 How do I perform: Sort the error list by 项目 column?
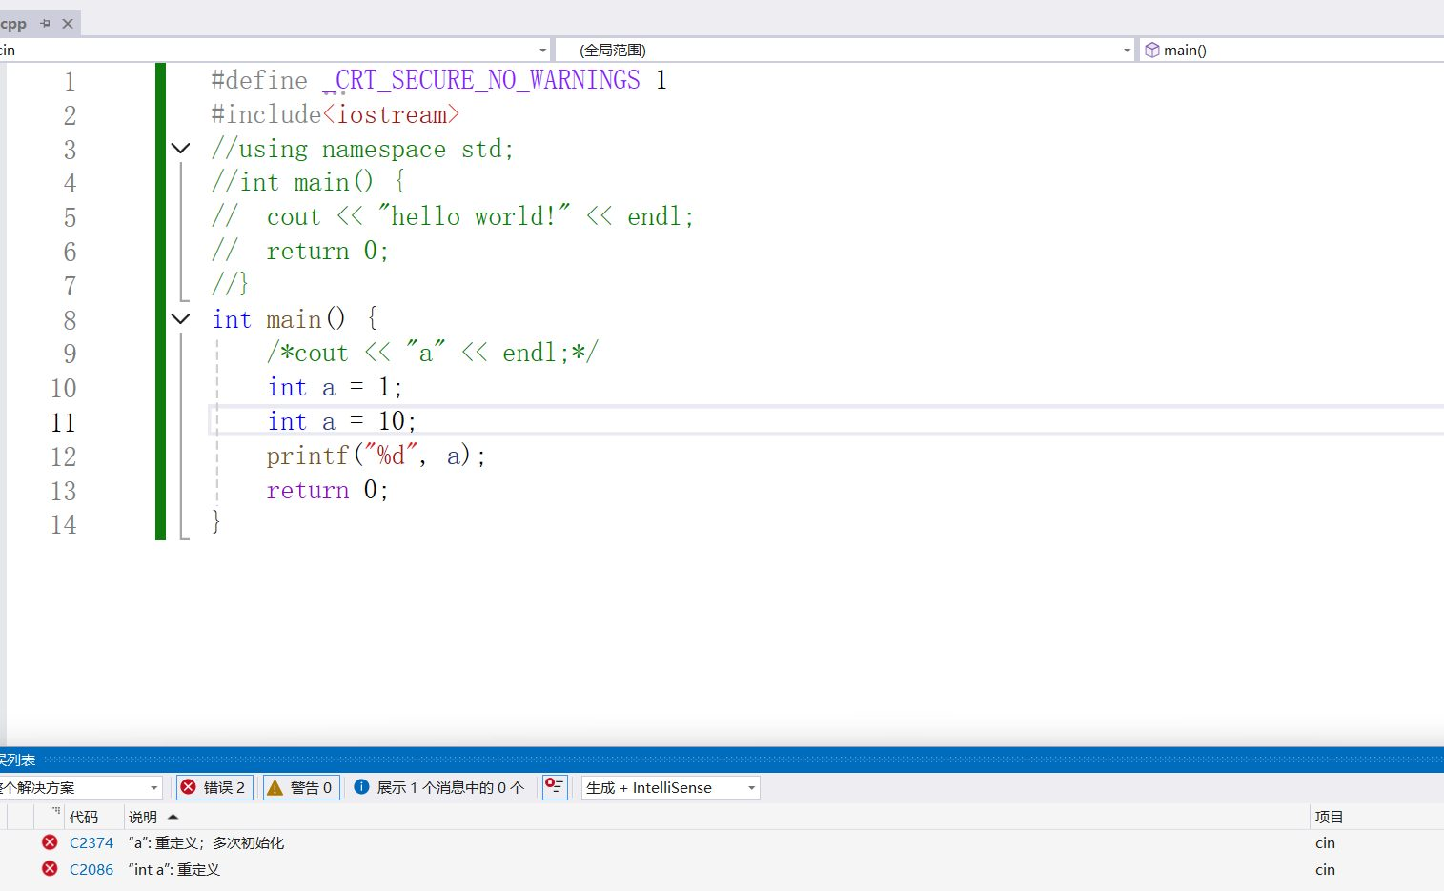click(x=1329, y=817)
